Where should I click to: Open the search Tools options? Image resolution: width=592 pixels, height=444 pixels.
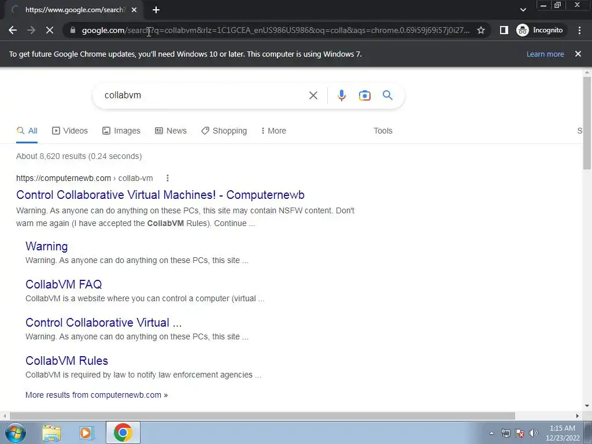coord(383,131)
